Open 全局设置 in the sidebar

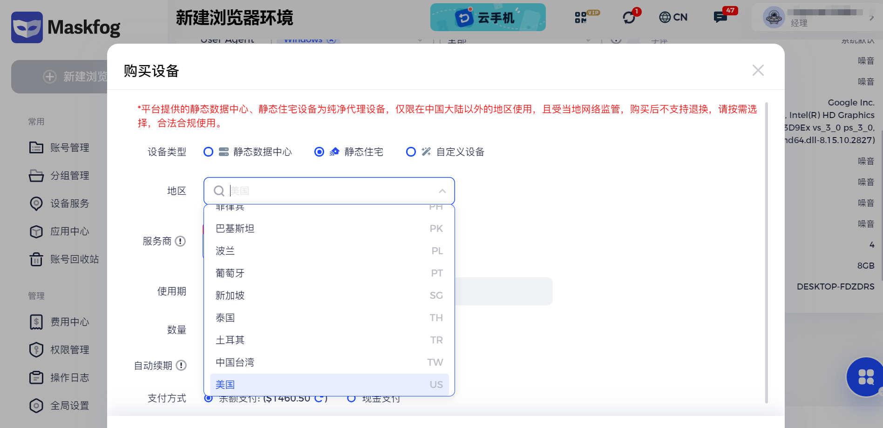(60, 406)
